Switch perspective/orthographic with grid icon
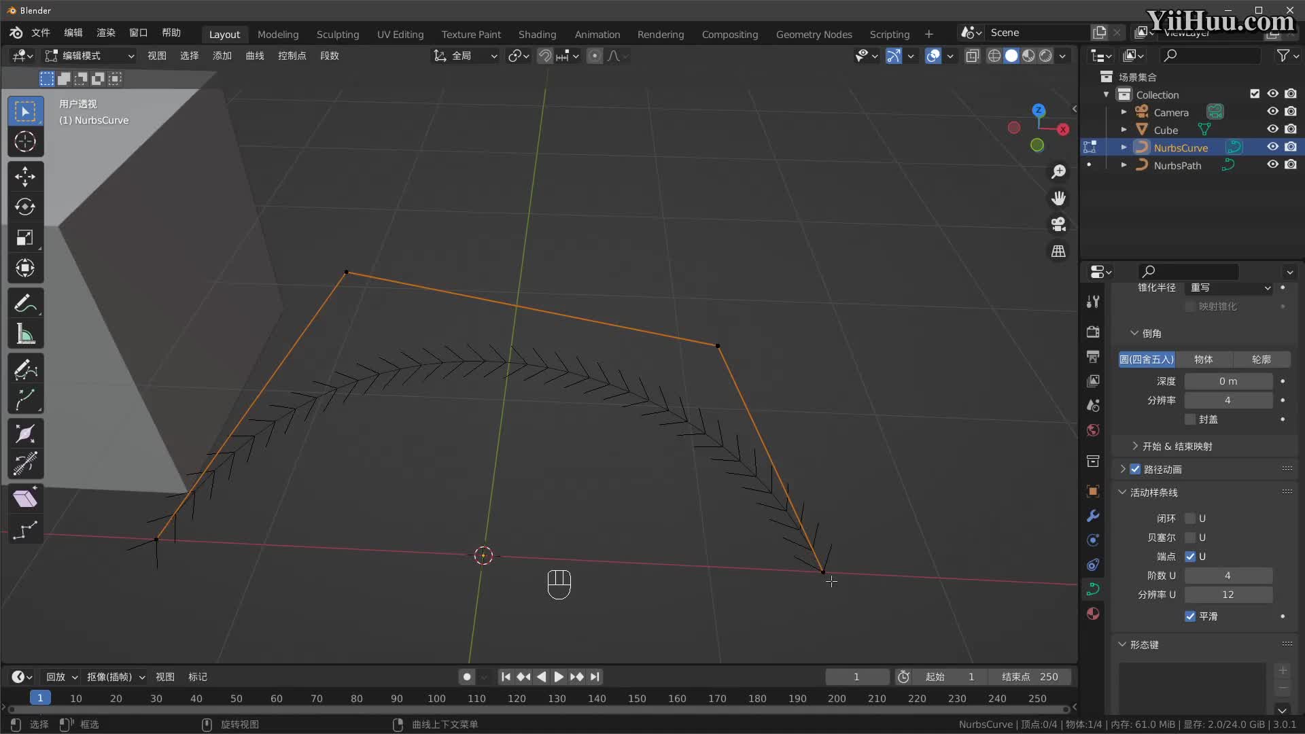This screenshot has width=1305, height=734. click(x=1058, y=251)
